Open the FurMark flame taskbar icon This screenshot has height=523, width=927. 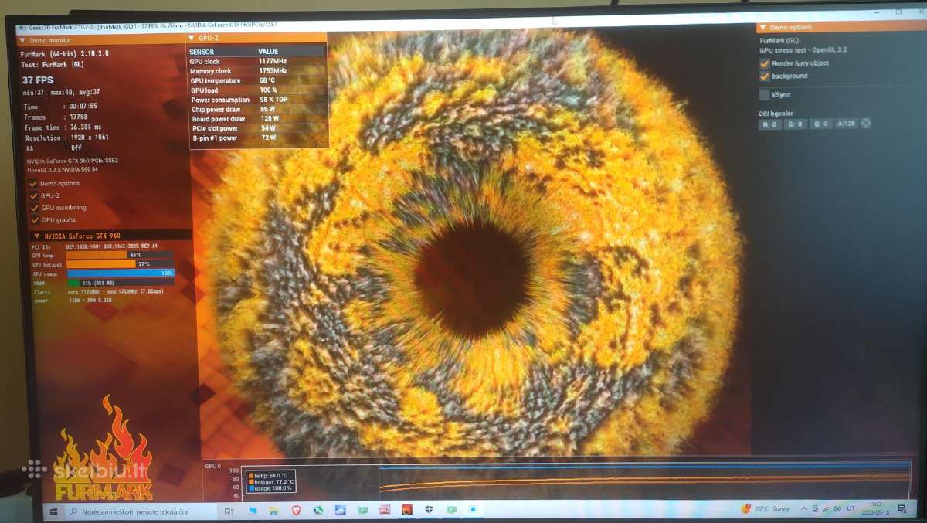click(407, 510)
